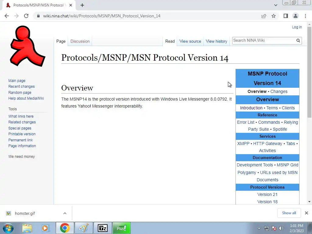Expand the homster.gif download options chevron

click(65, 213)
